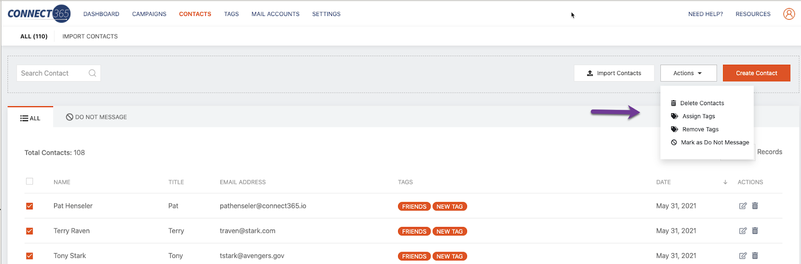
Task: Select Mark as Do Not Message option
Action: [714, 143]
